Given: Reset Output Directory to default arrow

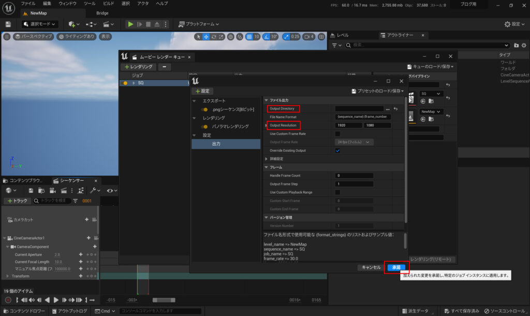Looking at the screenshot, I should pos(395,109).
